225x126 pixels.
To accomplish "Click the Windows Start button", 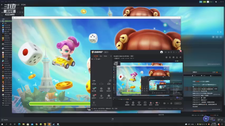I will [x=2, y=124].
